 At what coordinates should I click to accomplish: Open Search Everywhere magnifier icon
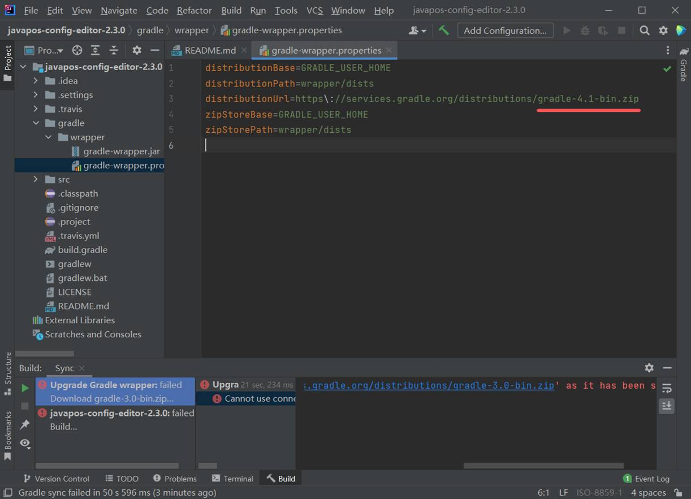pyautogui.click(x=645, y=31)
